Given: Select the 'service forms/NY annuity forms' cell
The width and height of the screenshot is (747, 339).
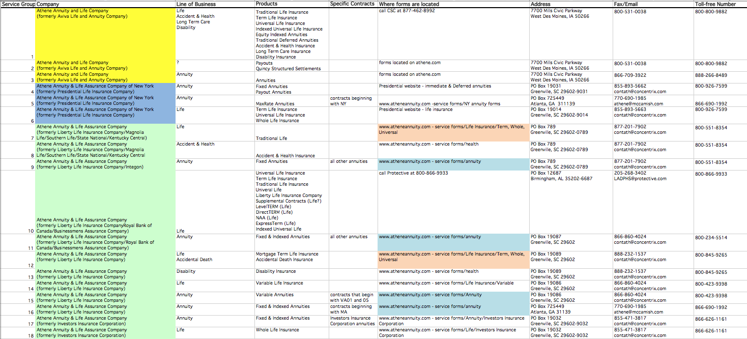Looking at the screenshot, I should point(453,101).
